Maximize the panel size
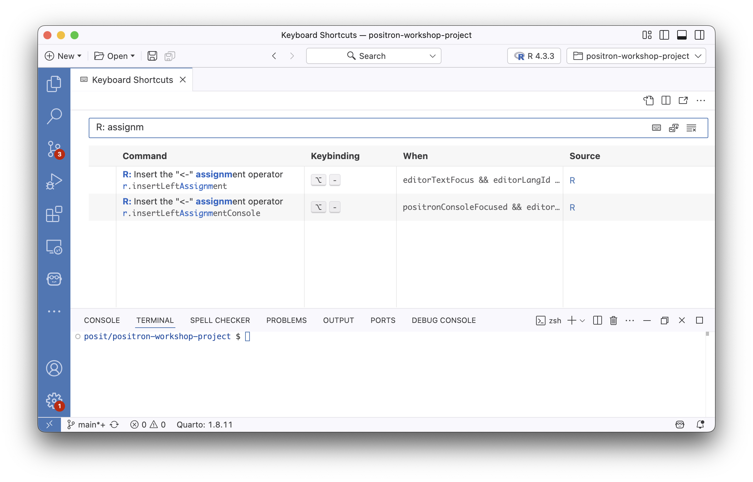 tap(700, 320)
